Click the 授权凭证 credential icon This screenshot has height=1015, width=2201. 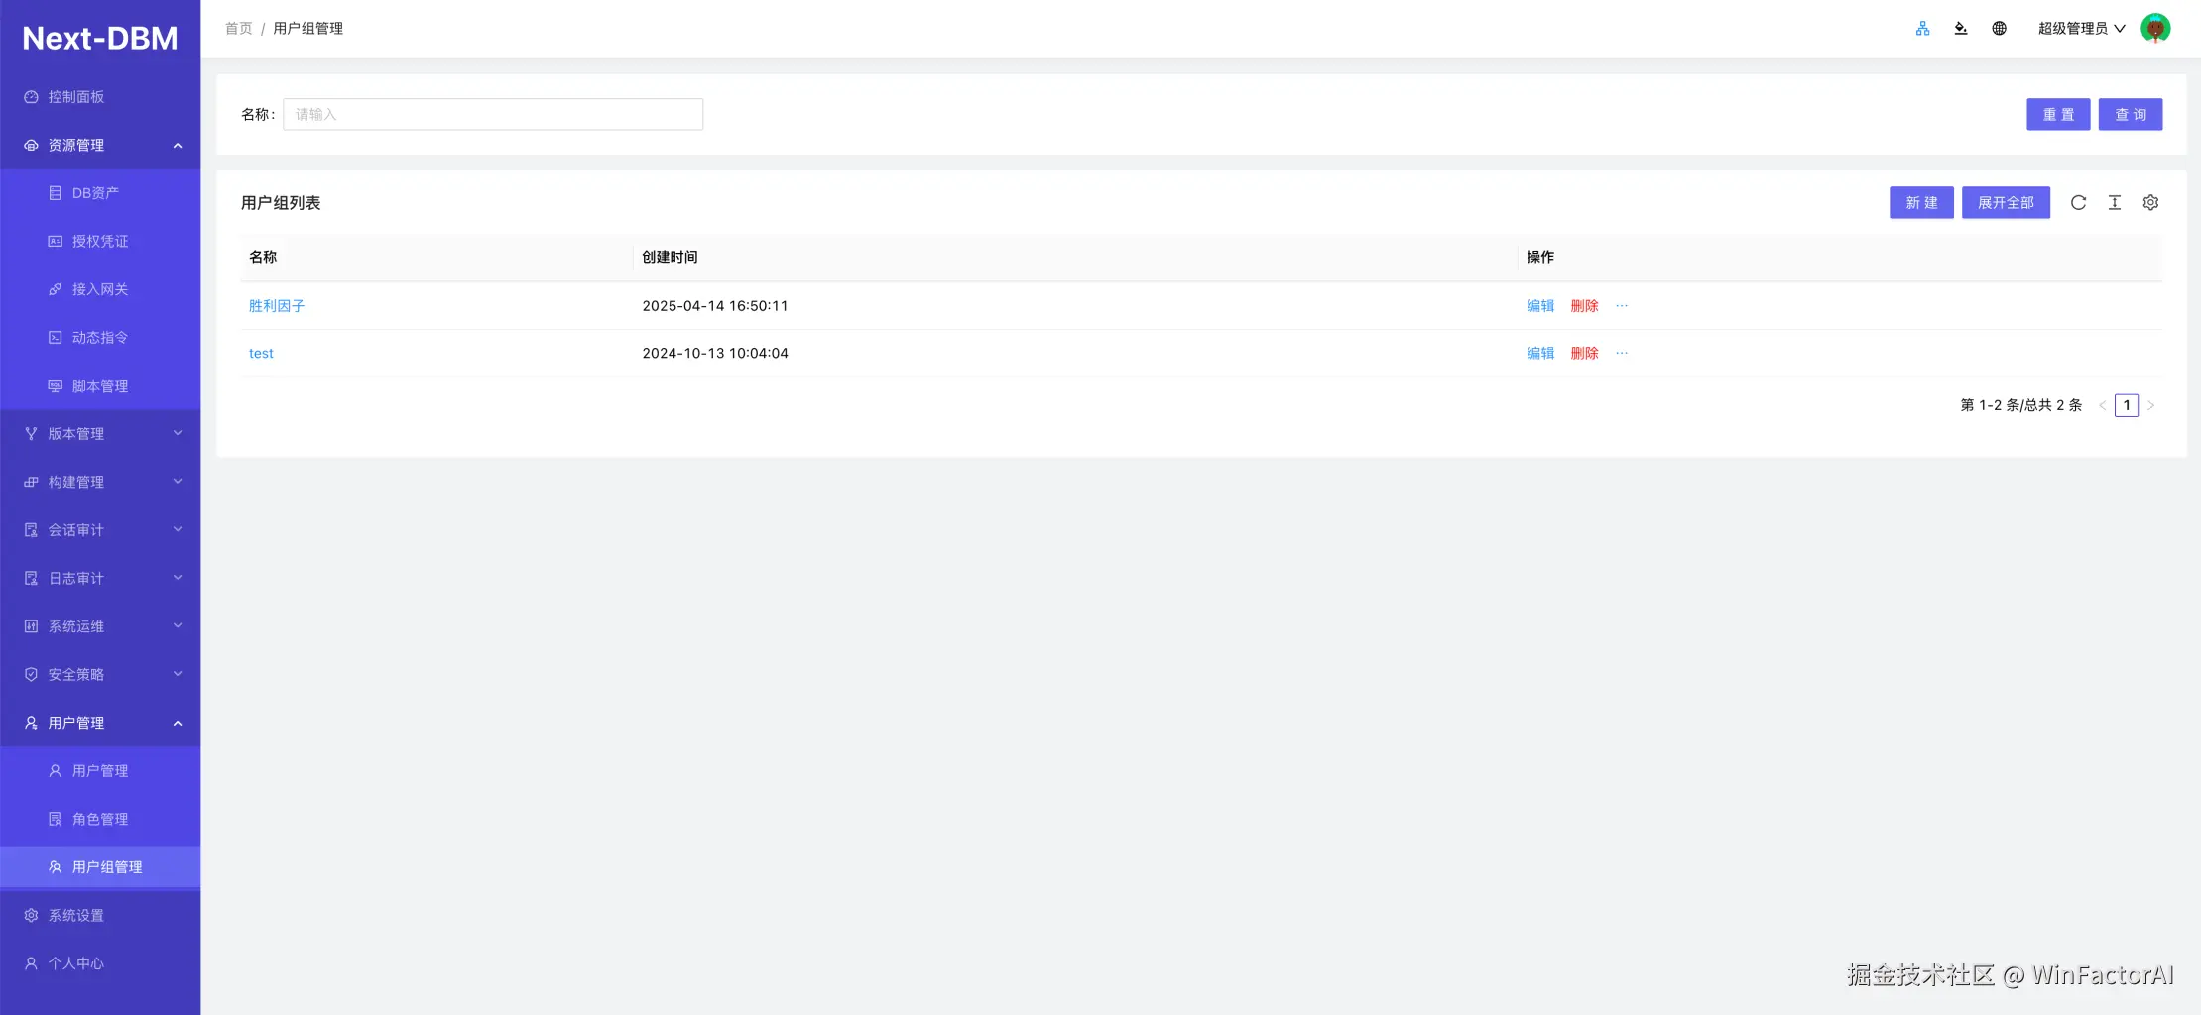56,241
